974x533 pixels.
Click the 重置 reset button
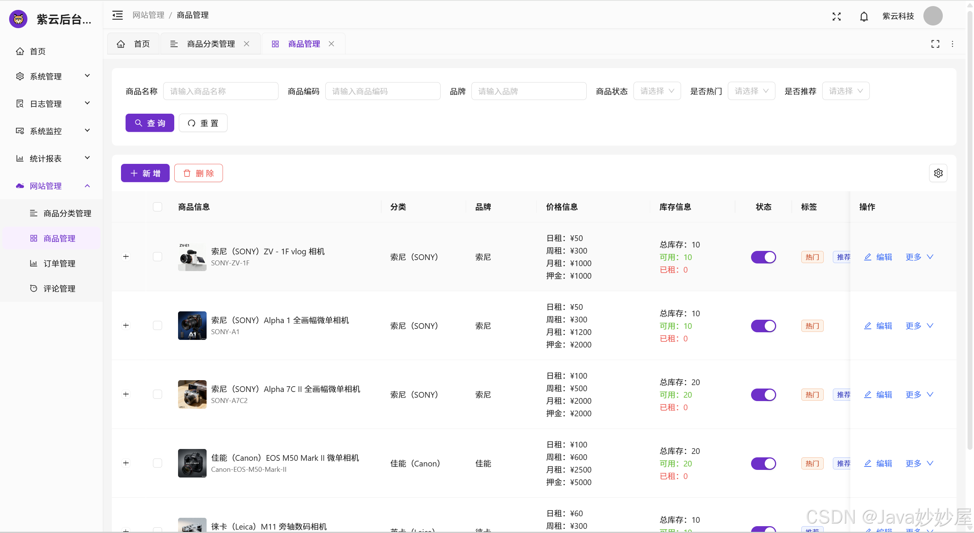pyautogui.click(x=203, y=123)
